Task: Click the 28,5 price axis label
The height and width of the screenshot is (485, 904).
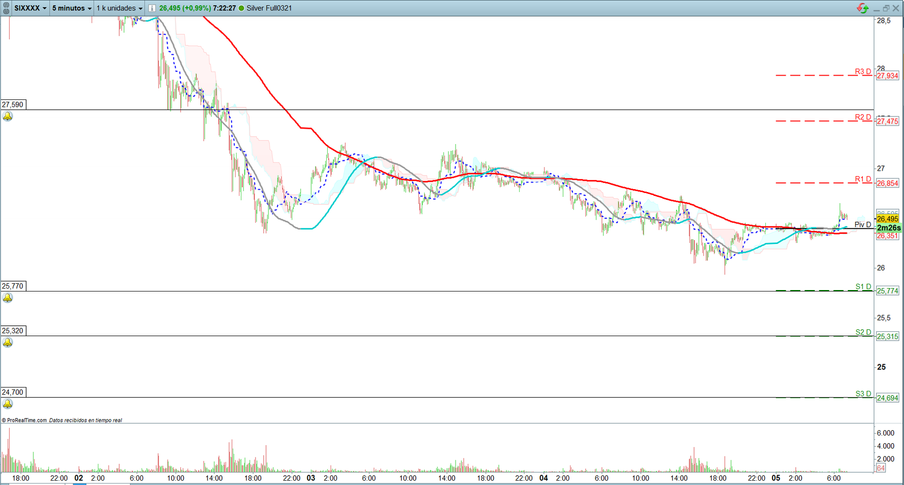Action: coord(884,21)
